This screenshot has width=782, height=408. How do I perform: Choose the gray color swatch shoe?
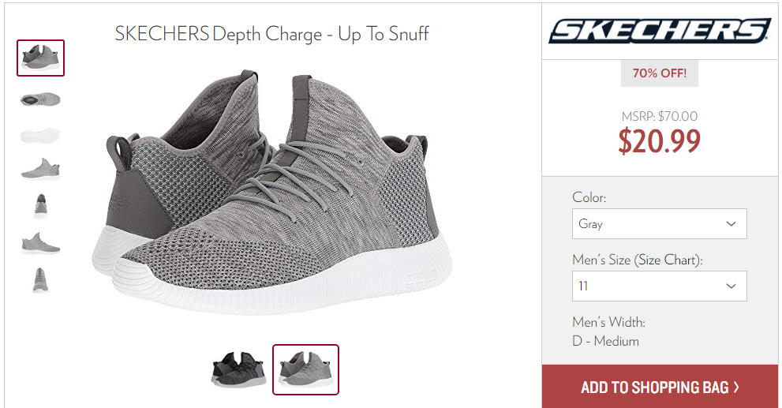click(x=305, y=369)
